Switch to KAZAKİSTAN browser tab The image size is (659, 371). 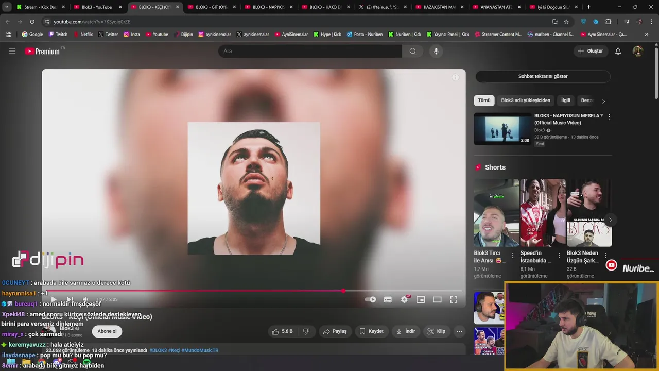point(440,7)
